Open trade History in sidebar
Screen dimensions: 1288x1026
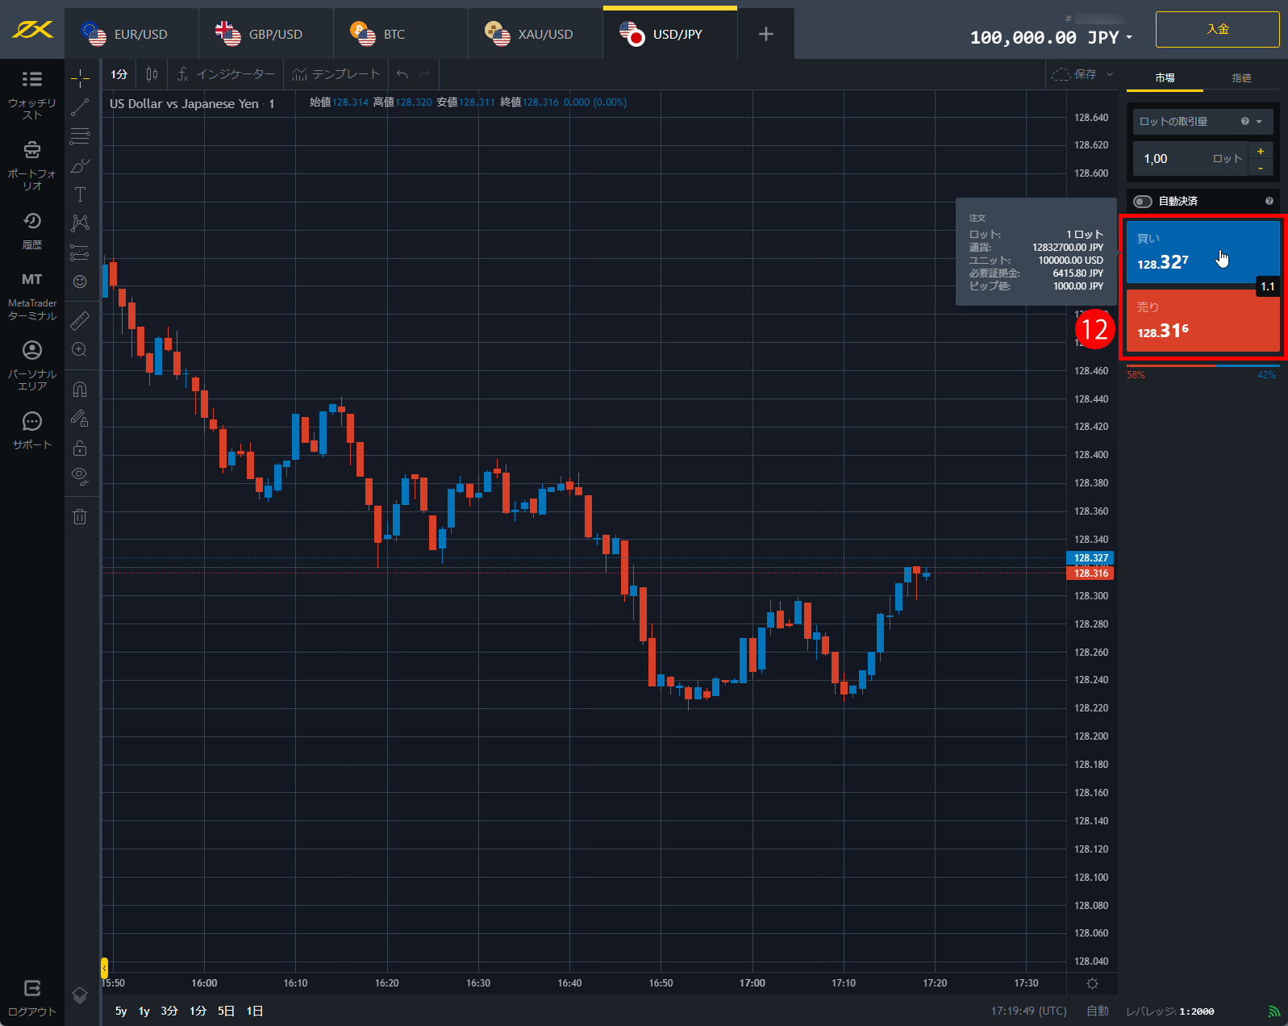(32, 230)
